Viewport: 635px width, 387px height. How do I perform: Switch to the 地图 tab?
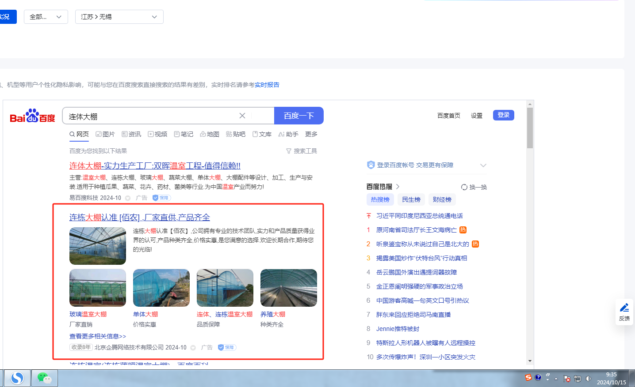210,134
